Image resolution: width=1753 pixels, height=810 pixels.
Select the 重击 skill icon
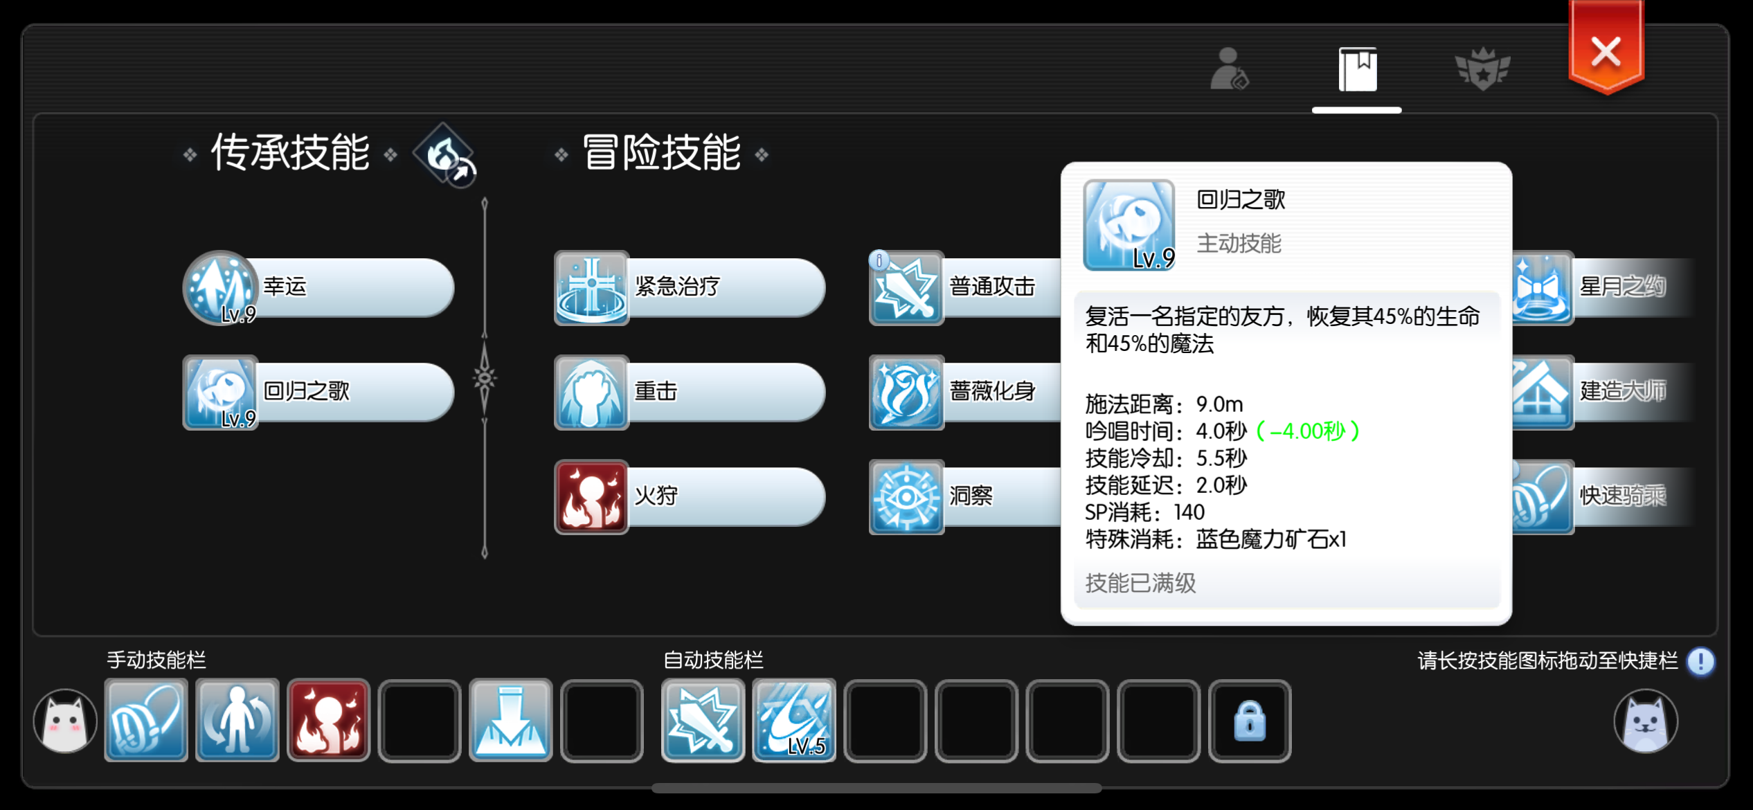tap(591, 392)
